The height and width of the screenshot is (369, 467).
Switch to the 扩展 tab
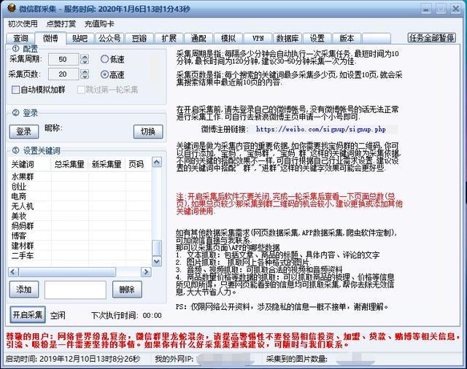(x=169, y=39)
